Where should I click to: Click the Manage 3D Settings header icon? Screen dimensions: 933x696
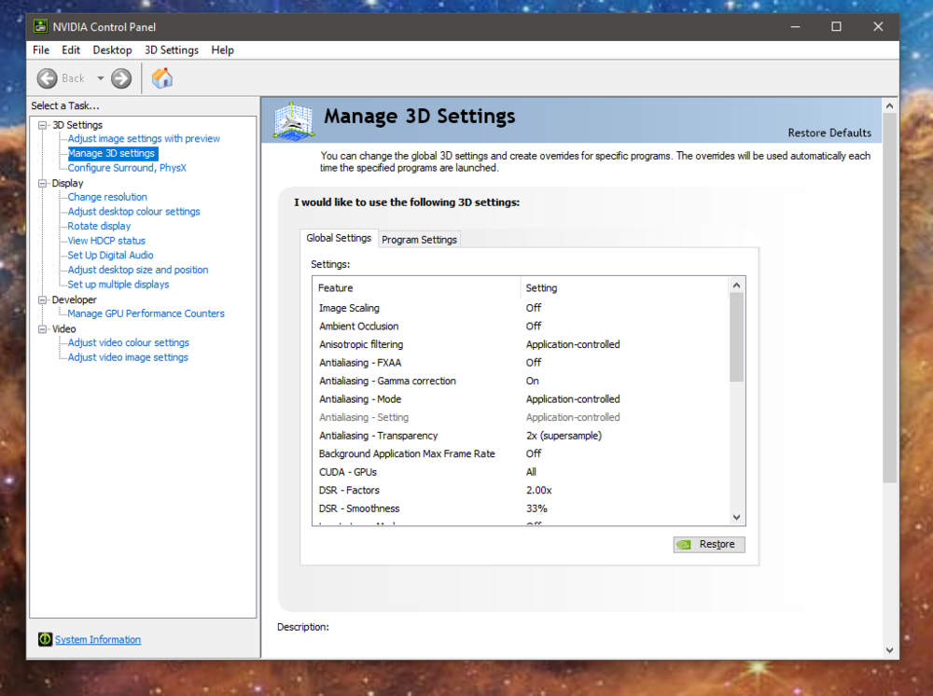point(293,120)
